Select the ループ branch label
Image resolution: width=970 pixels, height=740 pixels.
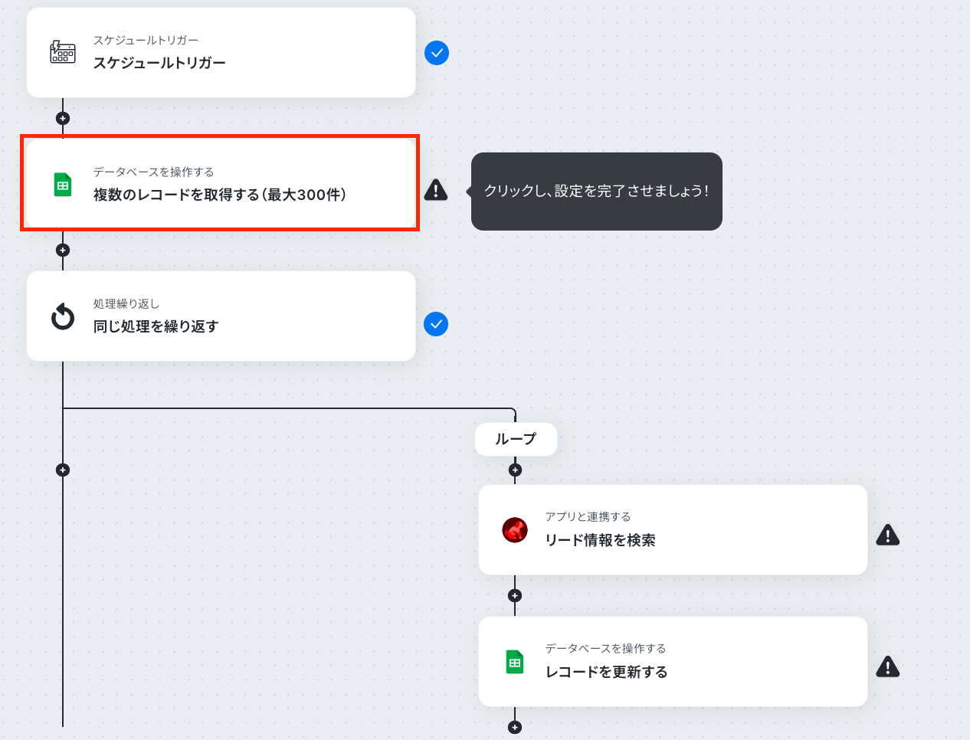click(516, 439)
